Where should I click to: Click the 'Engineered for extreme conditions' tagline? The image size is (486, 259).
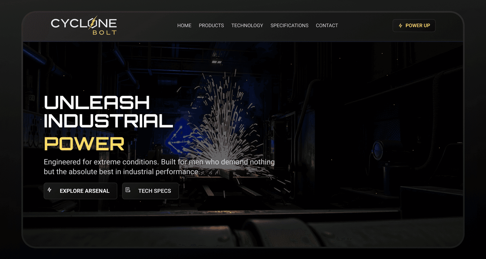tap(159, 166)
